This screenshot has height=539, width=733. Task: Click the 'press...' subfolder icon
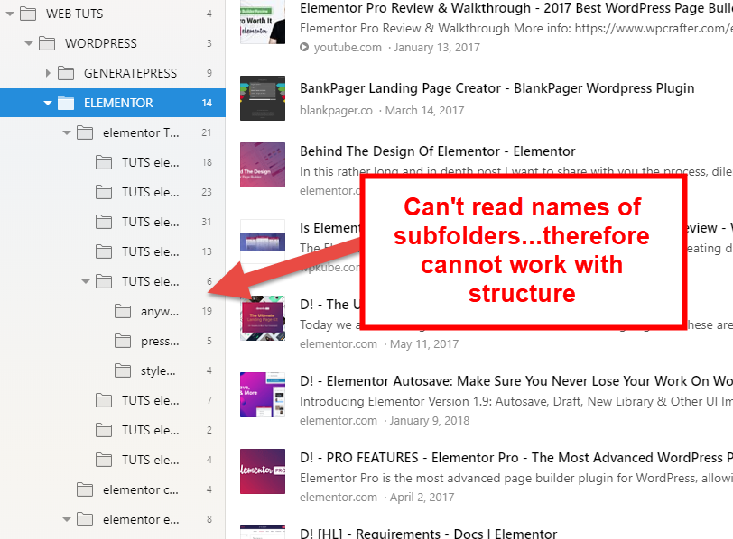tap(123, 341)
